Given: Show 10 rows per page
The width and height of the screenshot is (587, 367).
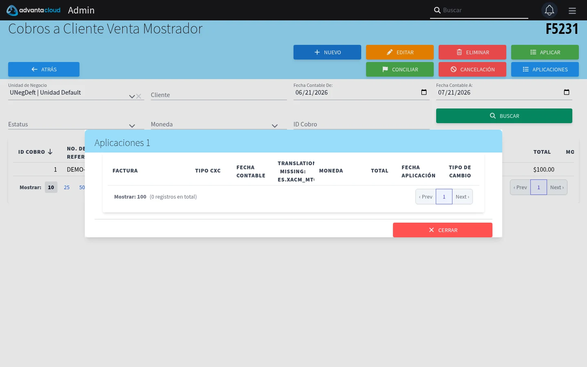Looking at the screenshot, I should [x=51, y=187].
